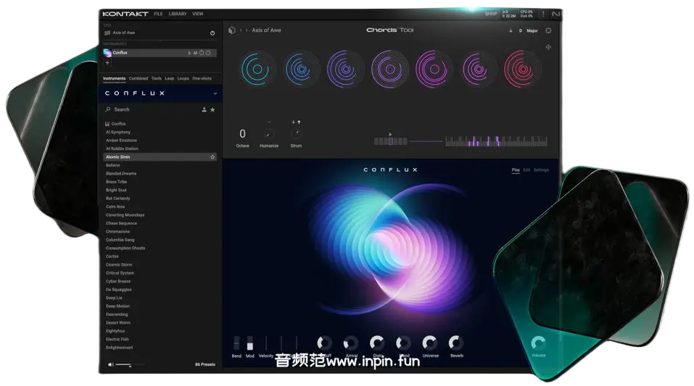Favorite the Atomic Siren preset star
694x386 pixels.
tap(212, 157)
